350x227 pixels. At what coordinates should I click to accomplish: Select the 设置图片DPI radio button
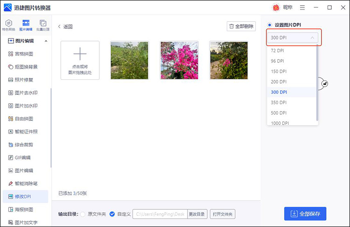click(x=270, y=25)
